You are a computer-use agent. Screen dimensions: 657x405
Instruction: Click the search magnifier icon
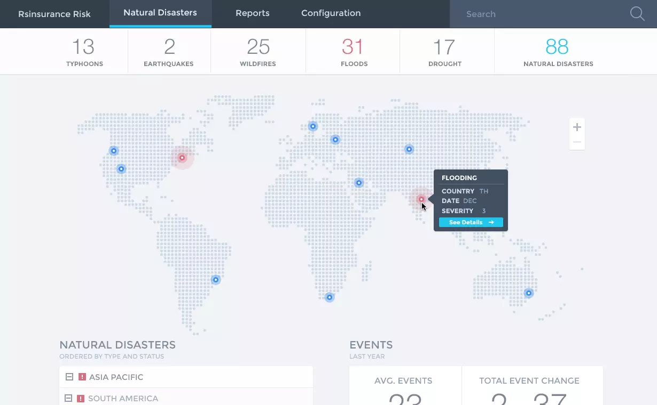coord(637,14)
